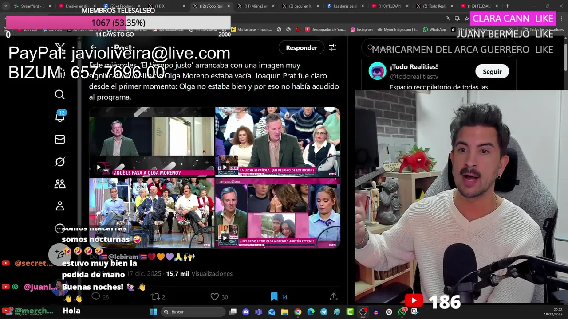Viewport: 568px width, 319px height.
Task: Click the reply comment icon showing 28
Action: [95, 297]
